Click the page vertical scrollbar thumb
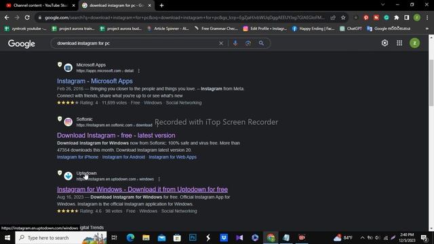Viewport: 434px width, 244px height. (431, 83)
